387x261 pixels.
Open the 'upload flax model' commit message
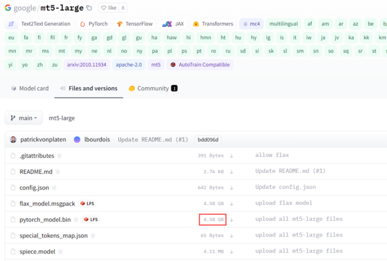click(283, 203)
